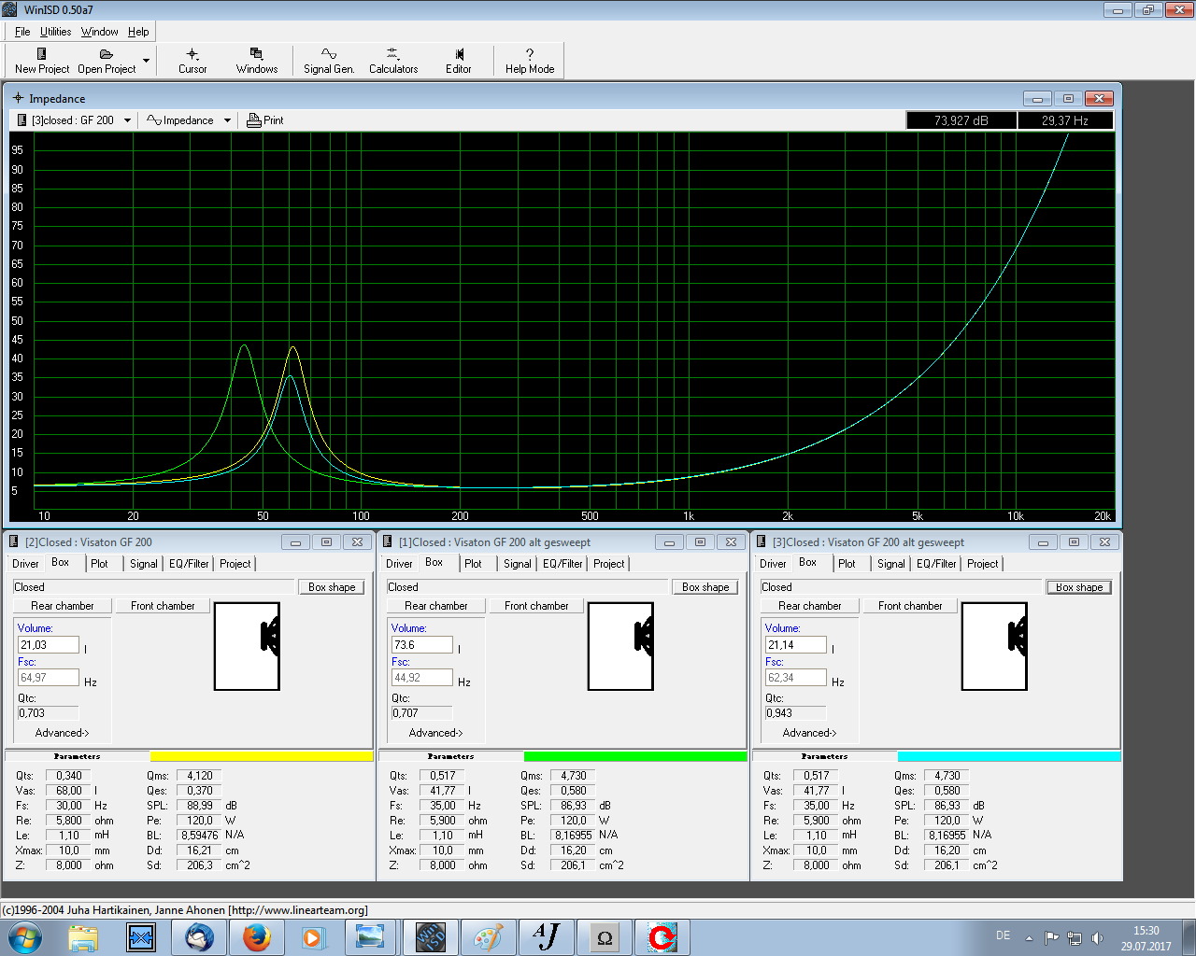Image resolution: width=1196 pixels, height=956 pixels.
Task: Open the Calculators tool
Action: pyautogui.click(x=393, y=61)
